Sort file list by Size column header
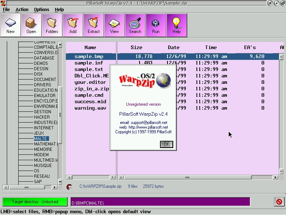Viewport: 286px width, 215px height. click(136, 47)
